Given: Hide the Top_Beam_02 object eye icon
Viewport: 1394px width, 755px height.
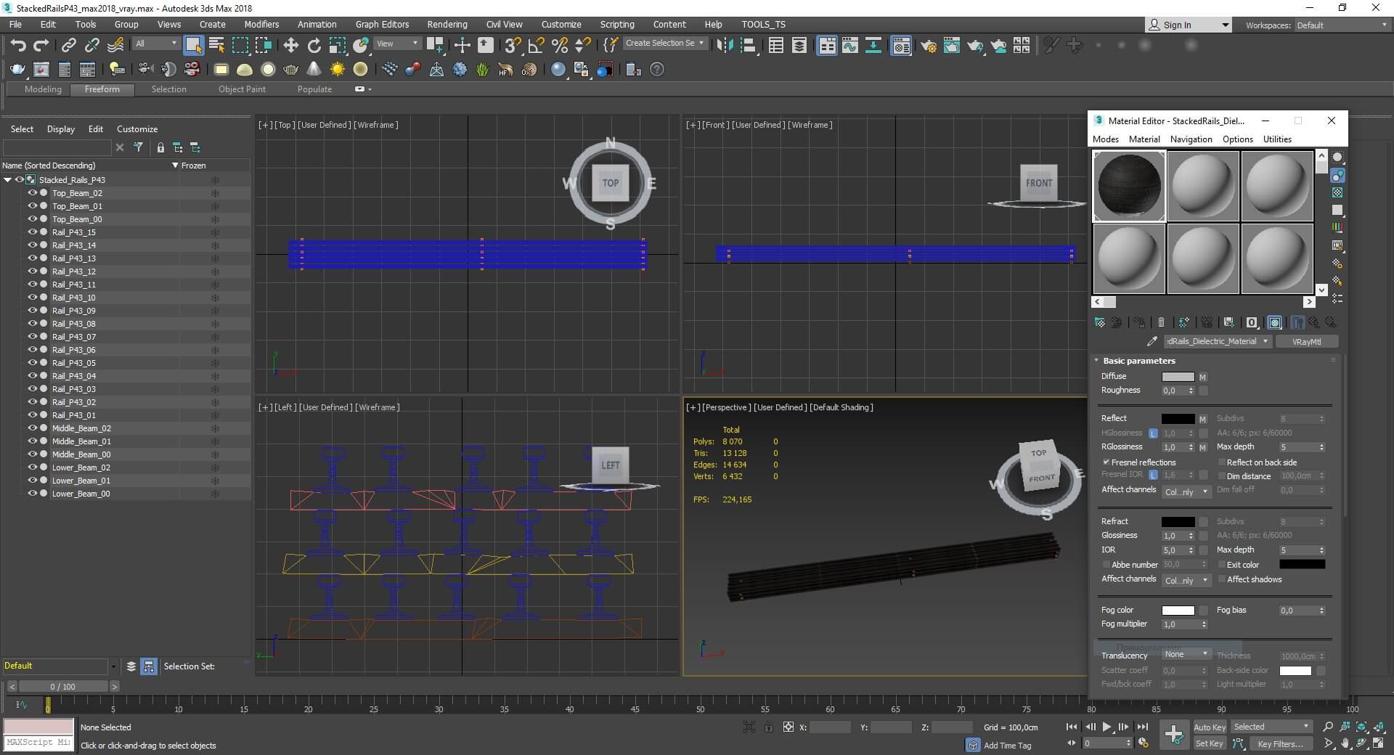Looking at the screenshot, I should tap(32, 193).
